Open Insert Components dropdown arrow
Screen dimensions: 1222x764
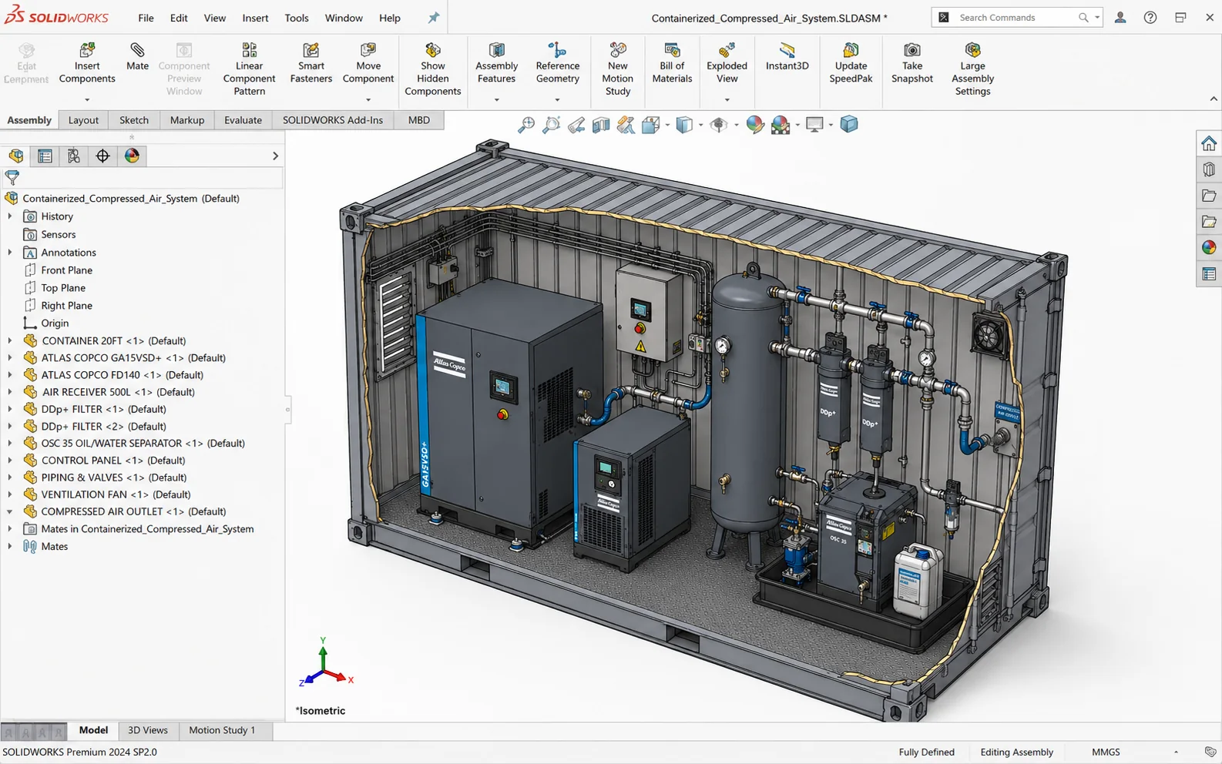[x=87, y=99]
